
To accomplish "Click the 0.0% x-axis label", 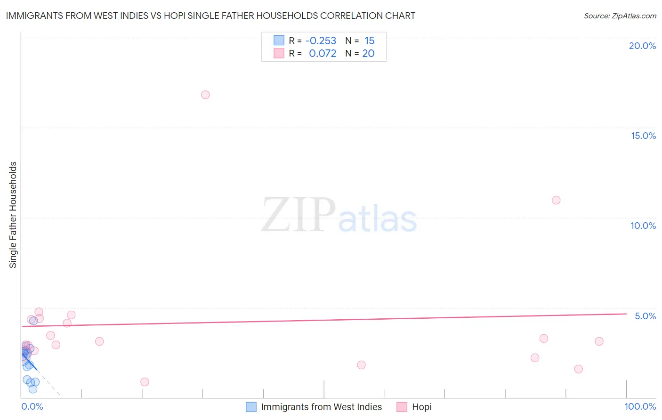I will [x=32, y=406].
